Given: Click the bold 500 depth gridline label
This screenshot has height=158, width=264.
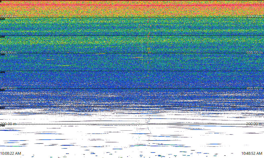Looking at the screenshot, I should pyautogui.click(x=2, y=90).
